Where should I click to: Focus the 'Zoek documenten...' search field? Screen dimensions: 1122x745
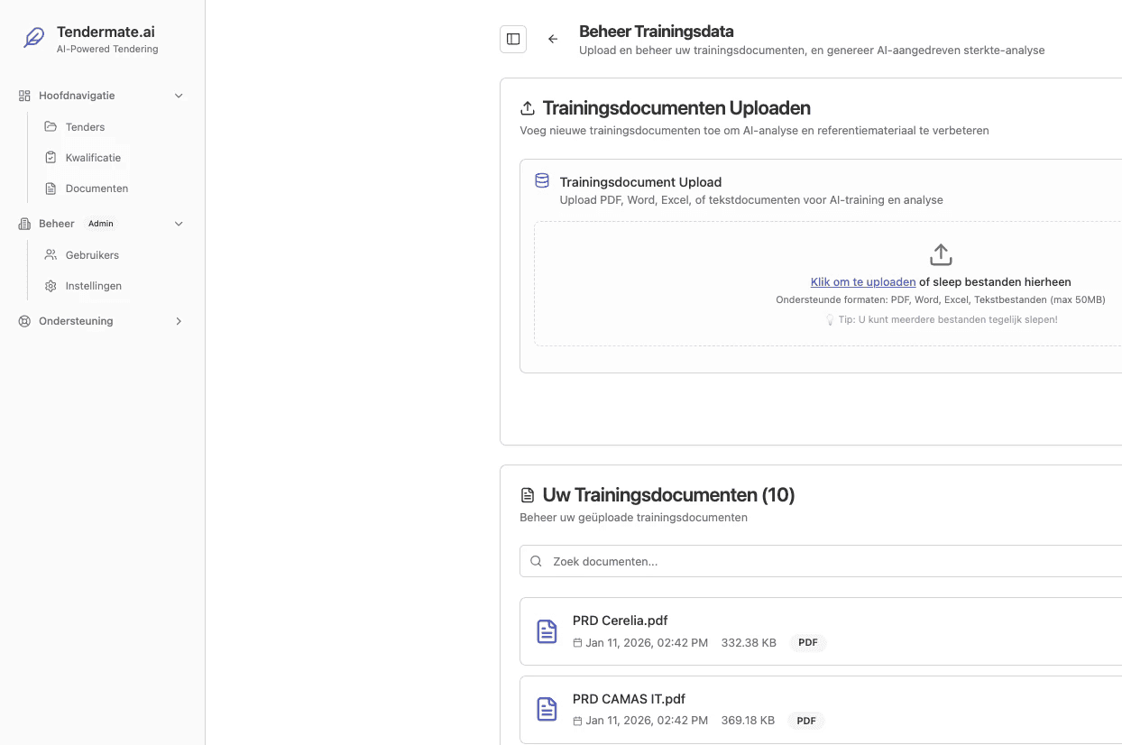point(821,561)
